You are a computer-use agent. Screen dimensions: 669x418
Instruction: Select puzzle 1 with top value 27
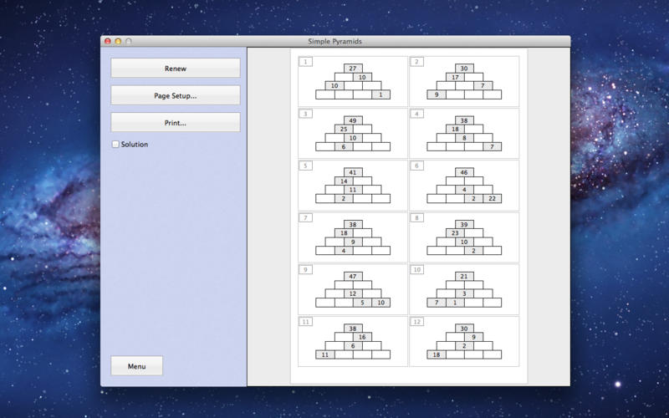click(x=352, y=81)
